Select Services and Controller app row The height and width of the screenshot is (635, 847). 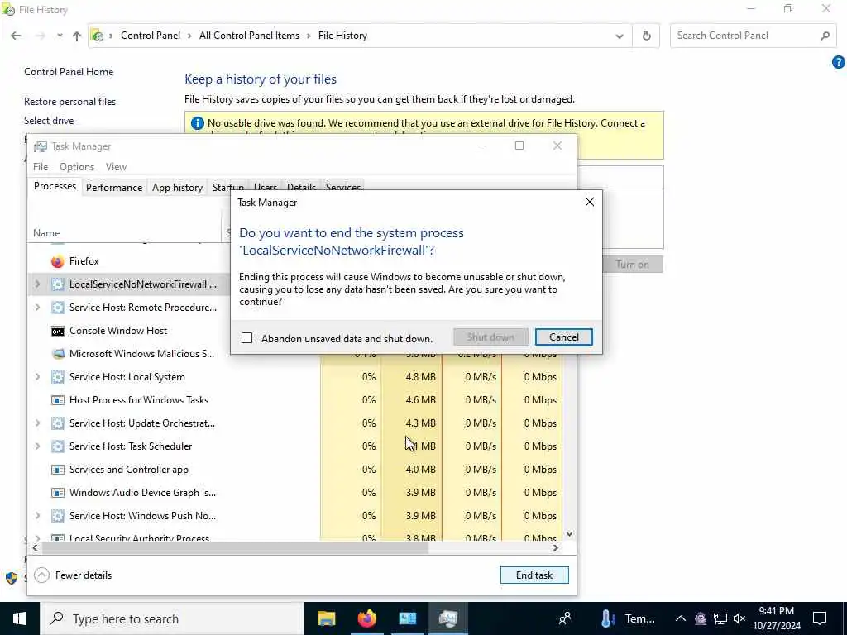coord(294,470)
